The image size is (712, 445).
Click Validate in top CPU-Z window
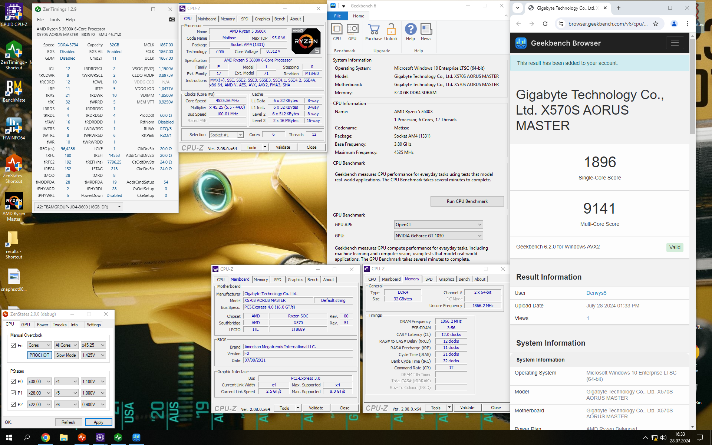[x=283, y=147]
